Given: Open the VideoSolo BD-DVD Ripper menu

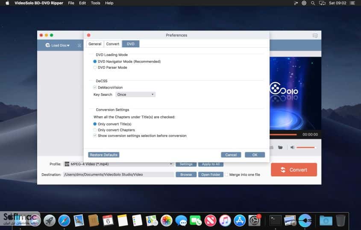Looking at the screenshot, I should point(39,3).
